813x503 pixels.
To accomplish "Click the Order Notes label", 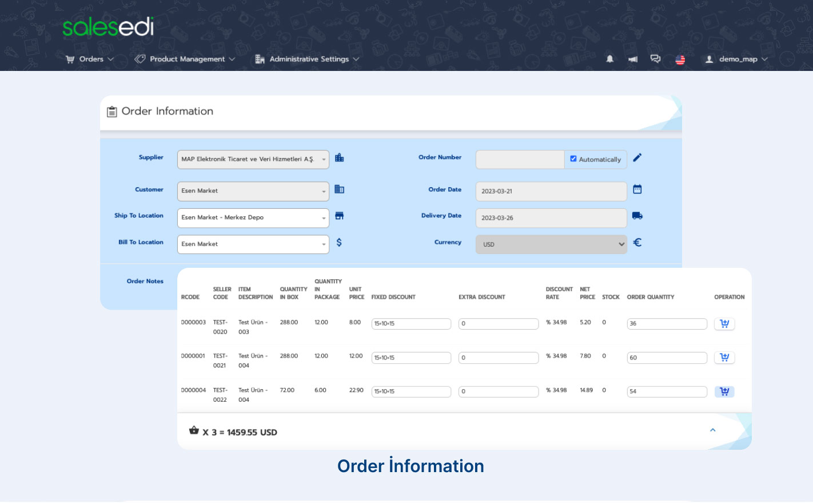I will (x=145, y=281).
